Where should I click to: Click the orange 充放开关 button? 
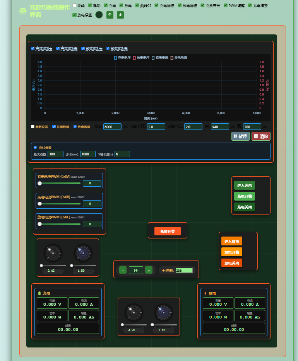168,232
